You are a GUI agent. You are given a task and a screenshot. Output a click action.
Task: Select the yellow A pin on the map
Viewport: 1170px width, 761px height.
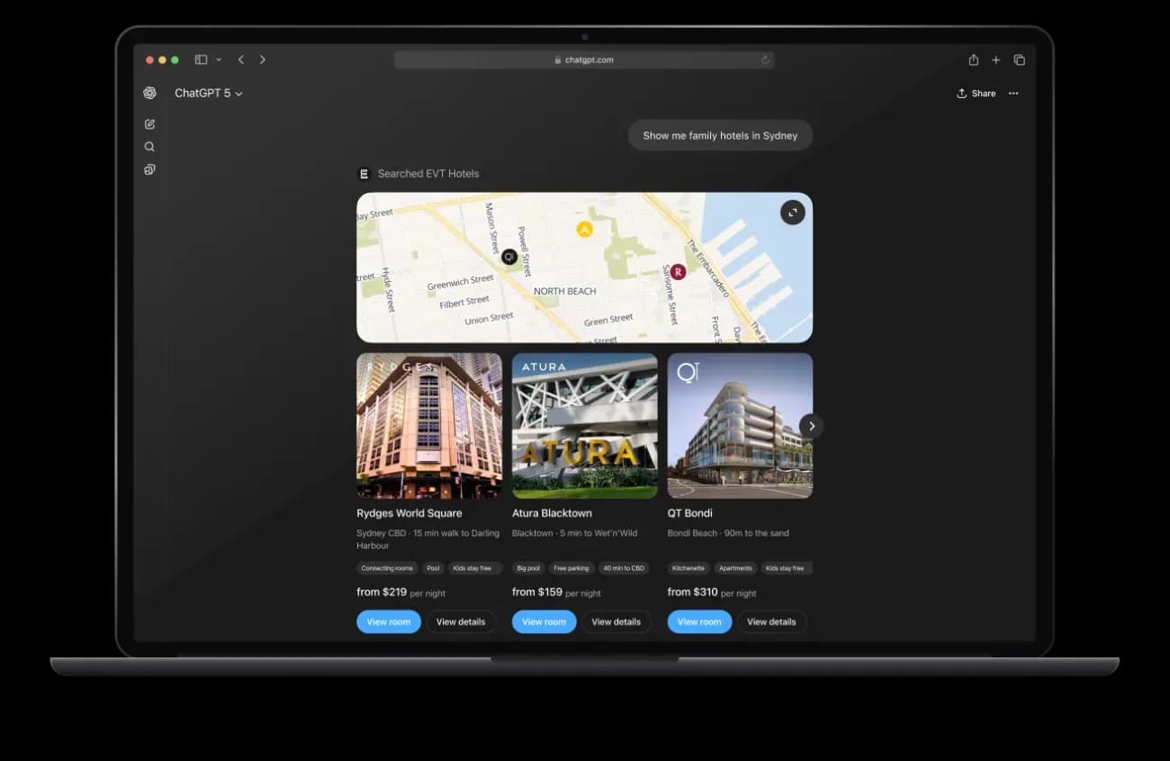click(x=585, y=230)
